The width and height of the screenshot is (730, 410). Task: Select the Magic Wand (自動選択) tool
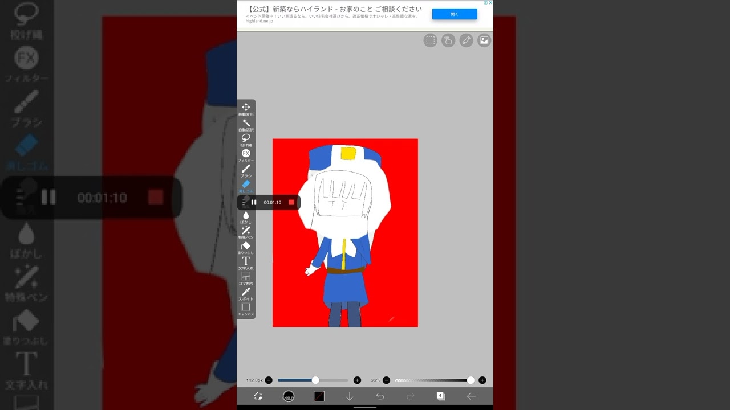[246, 124]
